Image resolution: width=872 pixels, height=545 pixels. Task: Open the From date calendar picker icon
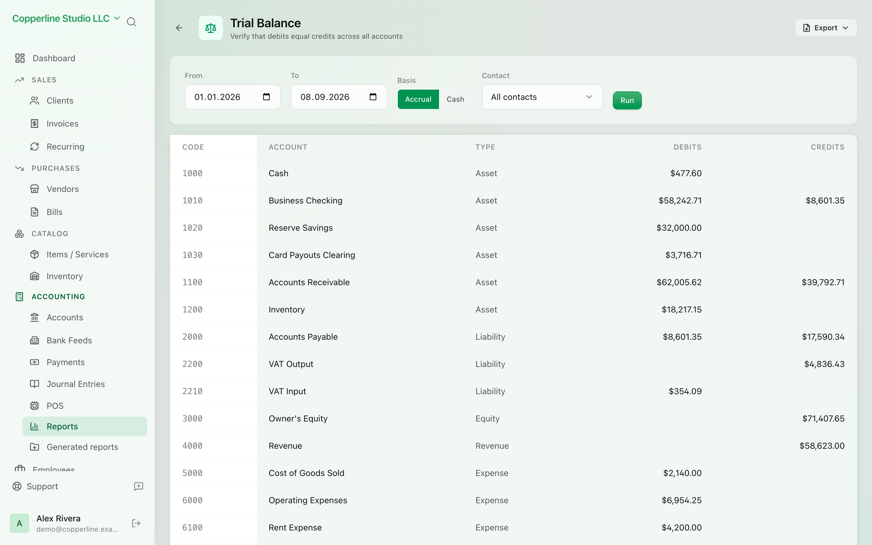click(x=266, y=97)
